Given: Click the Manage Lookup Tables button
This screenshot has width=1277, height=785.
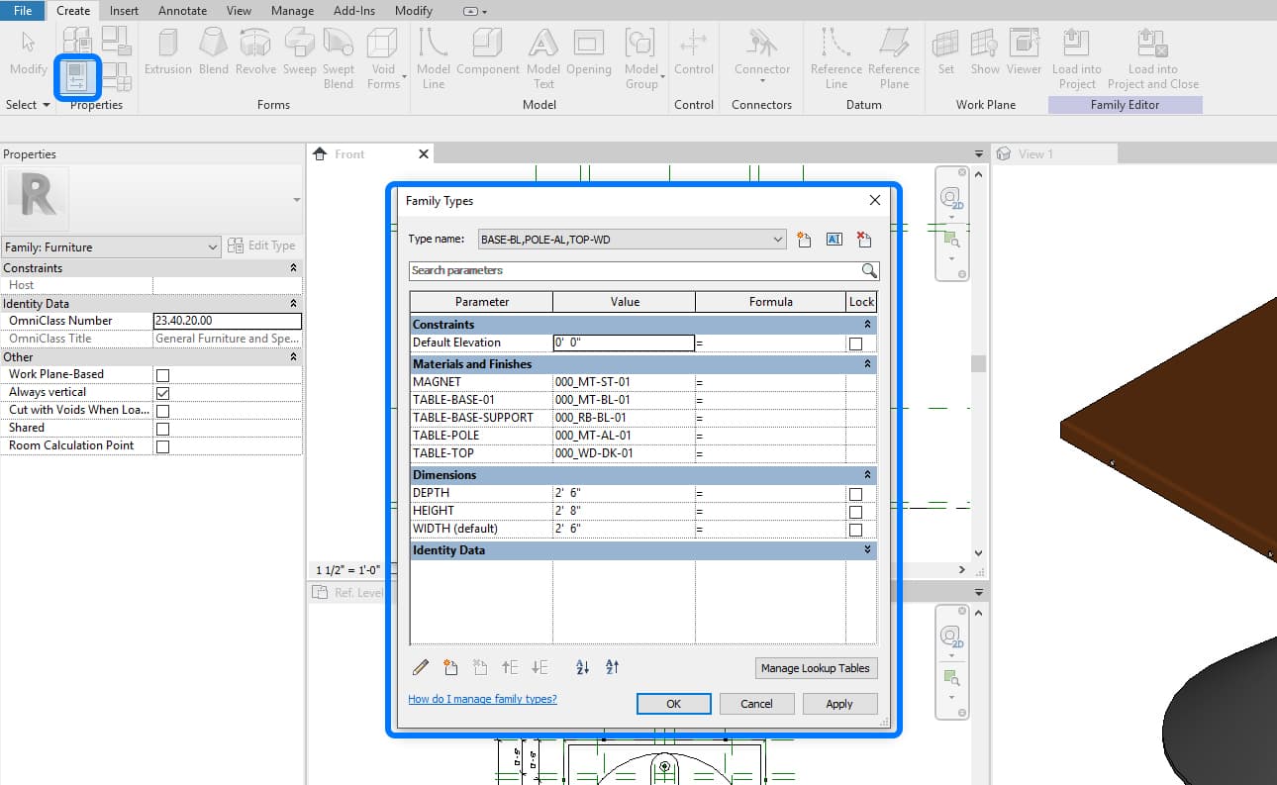Looking at the screenshot, I should (816, 668).
